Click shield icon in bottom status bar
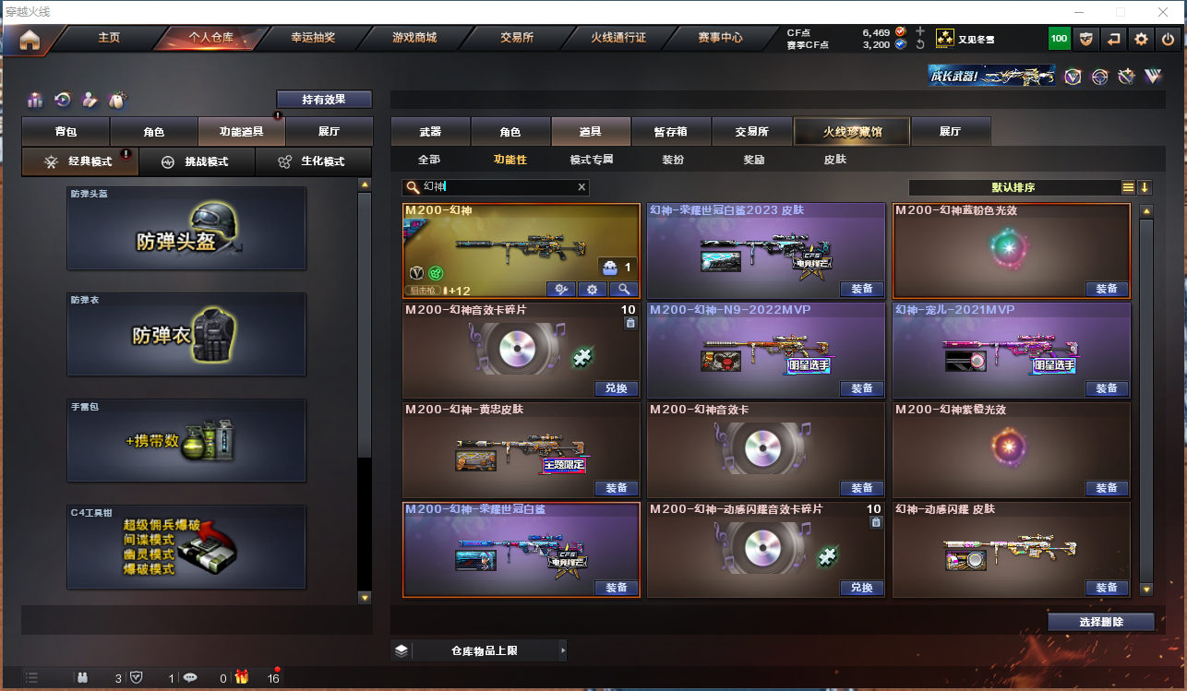This screenshot has height=691, width=1187. (x=136, y=678)
